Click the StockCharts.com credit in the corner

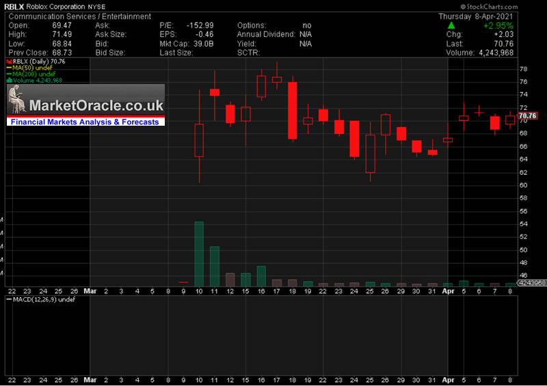click(489, 7)
